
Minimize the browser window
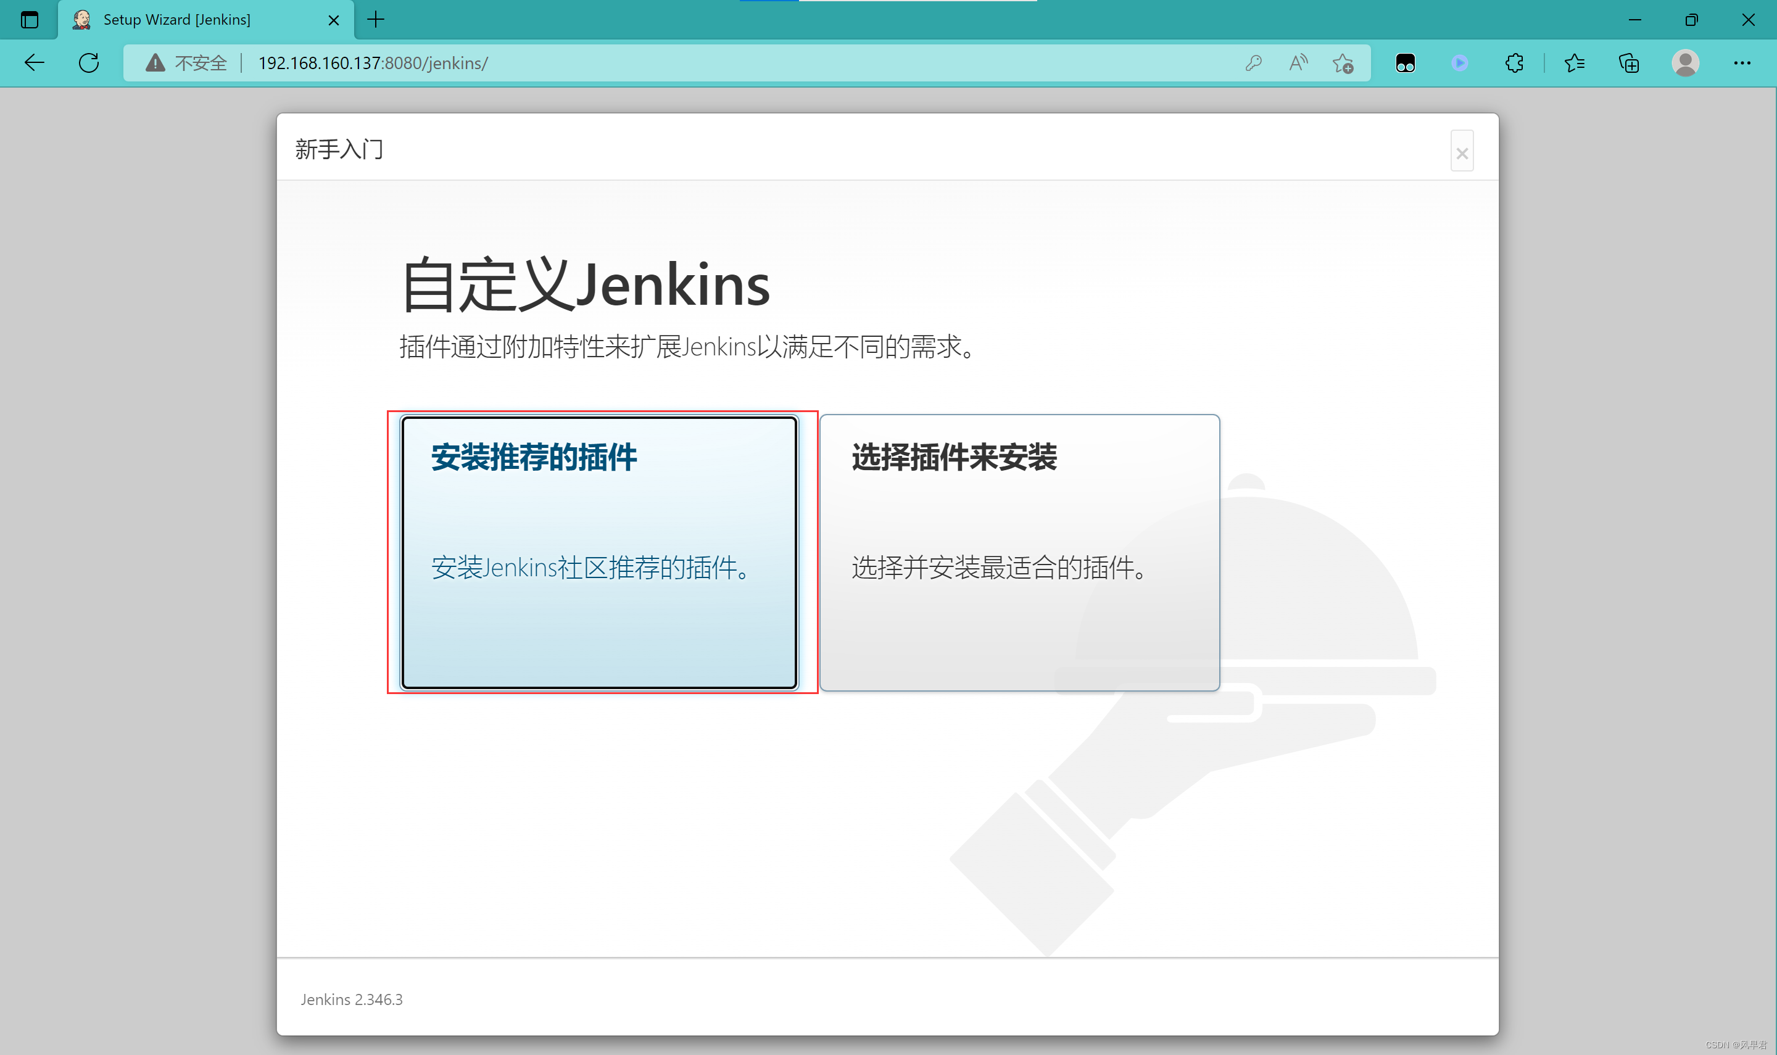pos(1635,19)
